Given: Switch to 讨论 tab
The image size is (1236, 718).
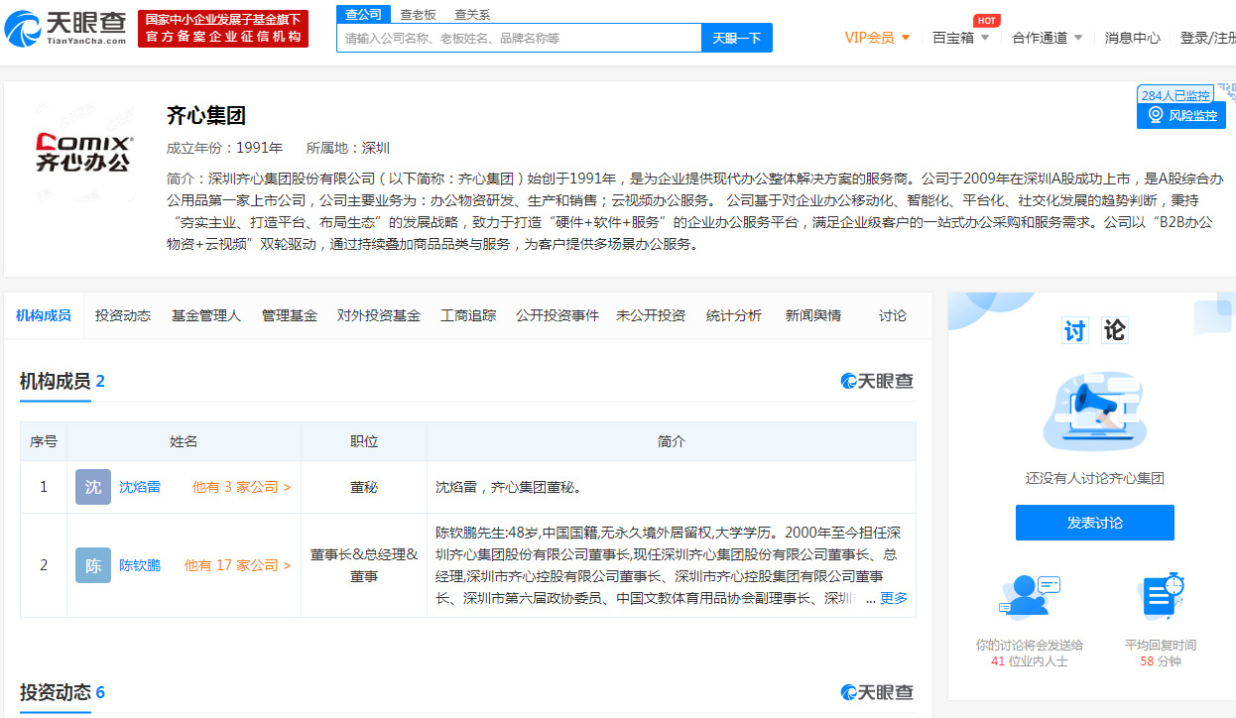Looking at the screenshot, I should pos(893,315).
